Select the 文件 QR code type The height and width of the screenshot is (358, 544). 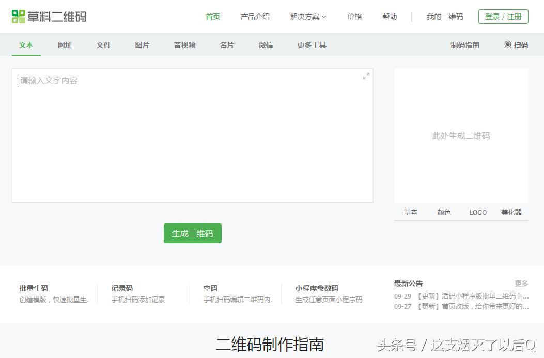[x=103, y=45]
